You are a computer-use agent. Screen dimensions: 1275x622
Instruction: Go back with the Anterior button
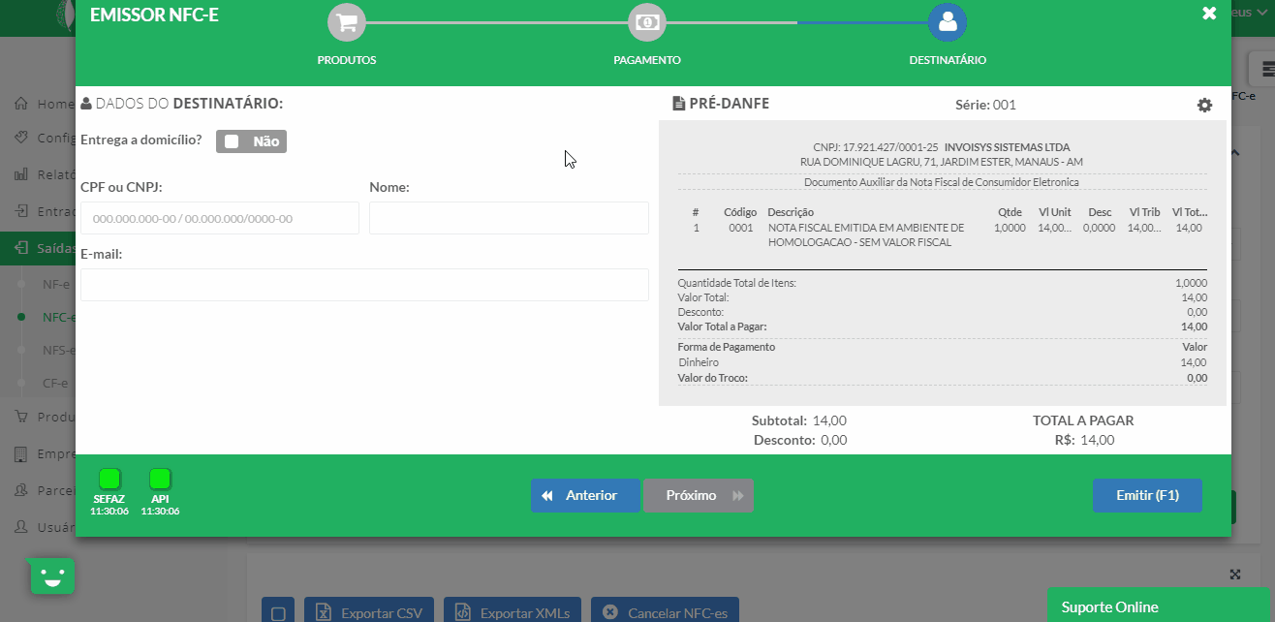tap(585, 495)
